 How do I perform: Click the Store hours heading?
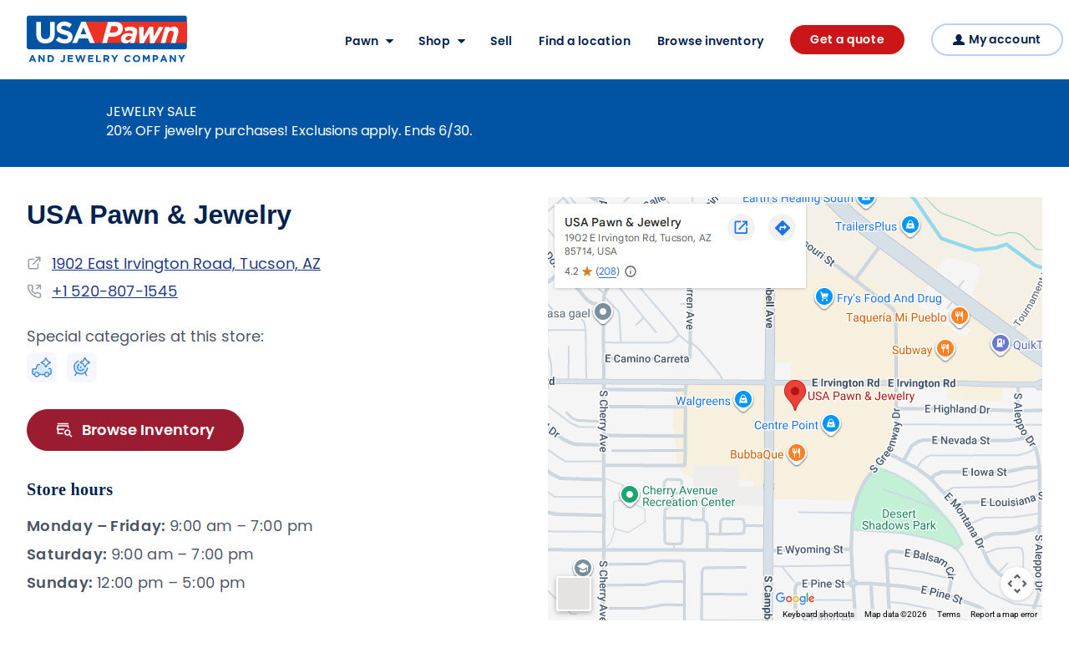pyautogui.click(x=69, y=489)
